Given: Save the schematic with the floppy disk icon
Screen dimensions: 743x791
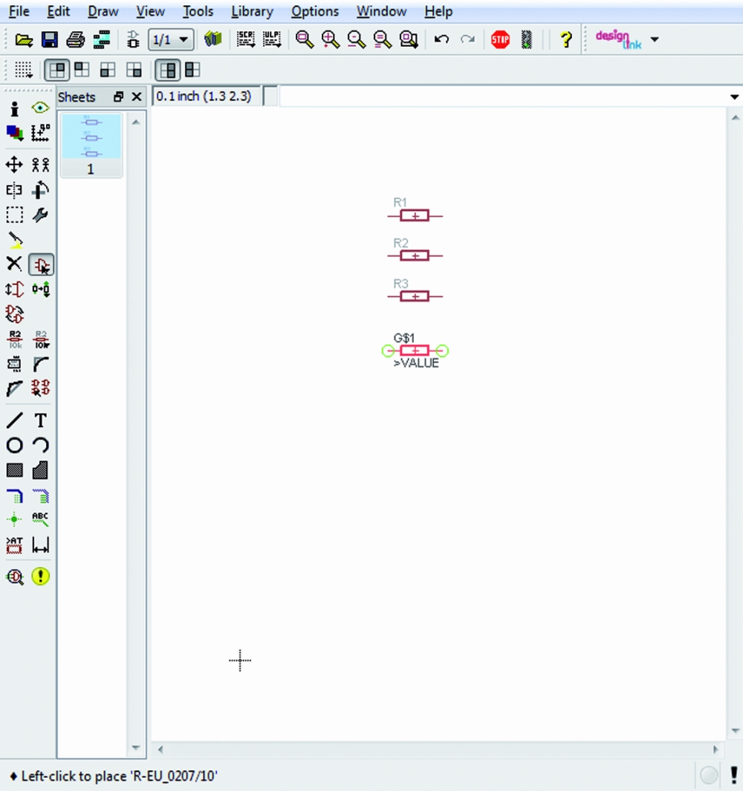Looking at the screenshot, I should pyautogui.click(x=49, y=40).
